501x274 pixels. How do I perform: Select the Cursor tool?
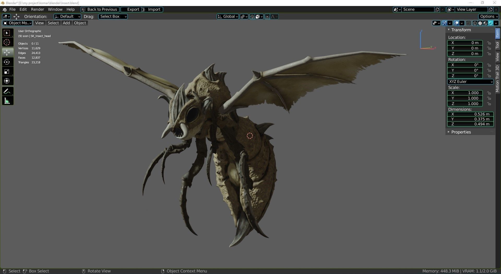coord(7,42)
